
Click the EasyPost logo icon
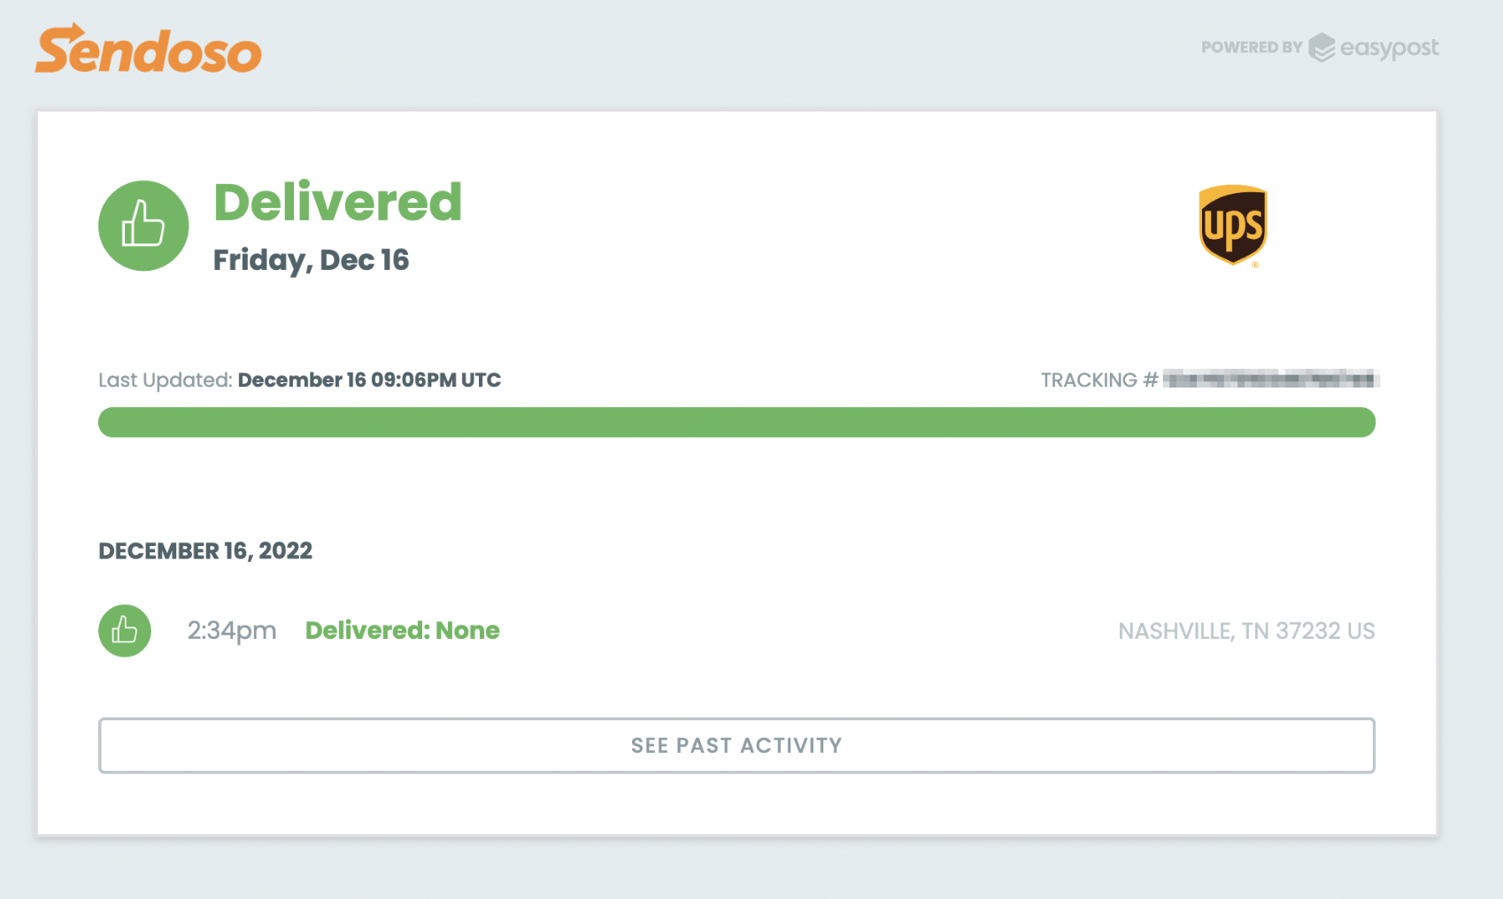tap(1321, 48)
